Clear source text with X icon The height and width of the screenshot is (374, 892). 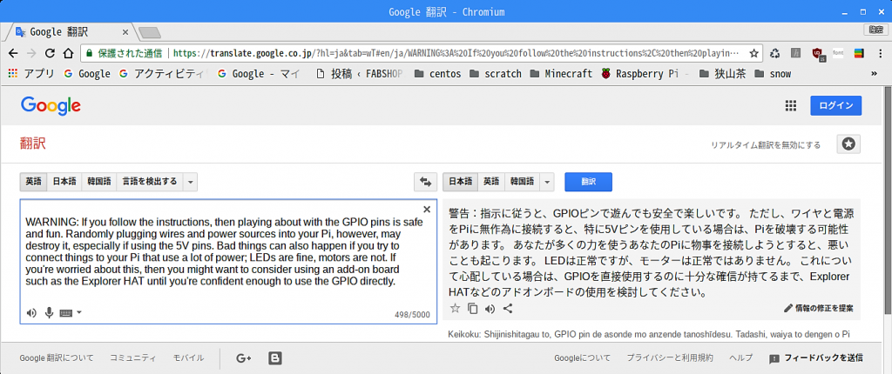(427, 209)
